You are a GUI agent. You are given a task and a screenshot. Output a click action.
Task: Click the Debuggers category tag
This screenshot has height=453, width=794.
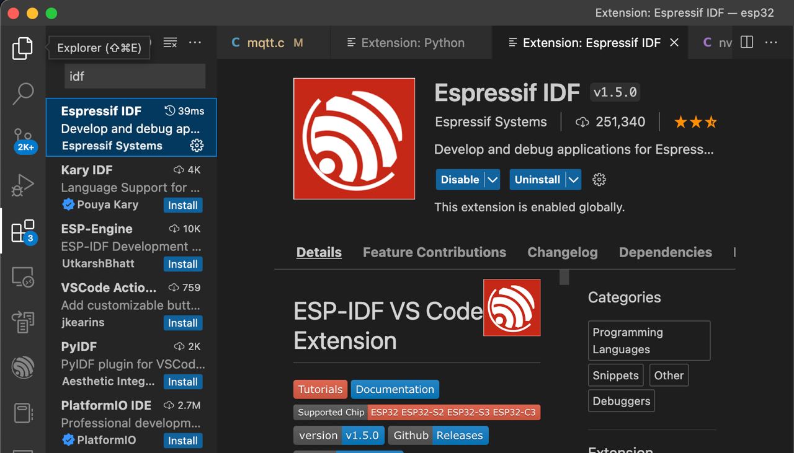(622, 401)
